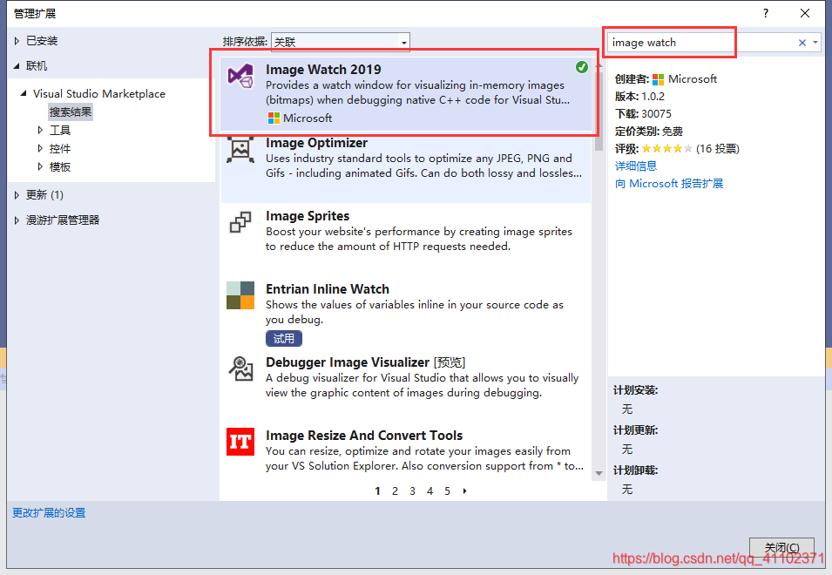Click the Image Optimizer extension icon
832x575 pixels.
click(x=240, y=149)
